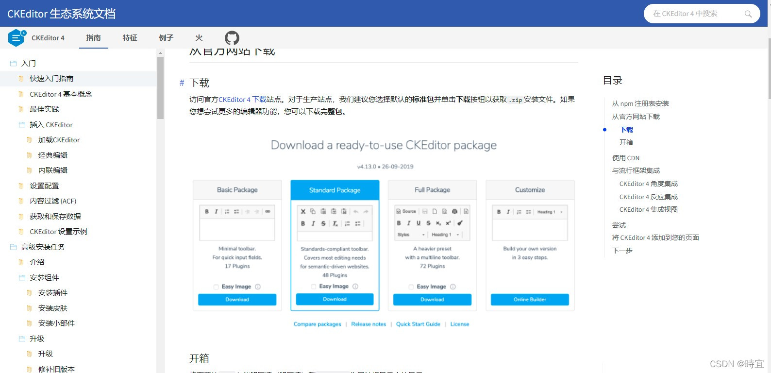771x373 pixels.
Task: Switch to the 指南 tab
Action: click(x=93, y=38)
